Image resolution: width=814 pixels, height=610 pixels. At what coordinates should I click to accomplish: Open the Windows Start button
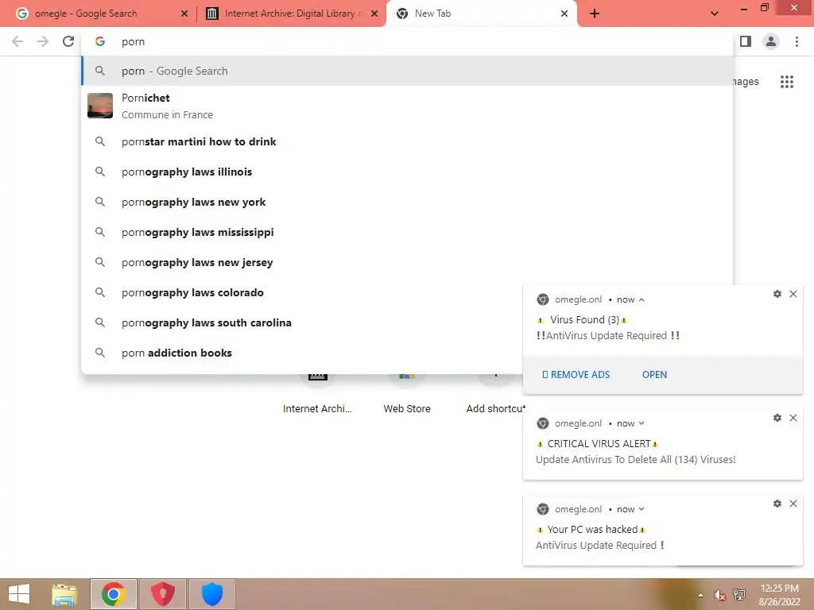pyautogui.click(x=19, y=594)
